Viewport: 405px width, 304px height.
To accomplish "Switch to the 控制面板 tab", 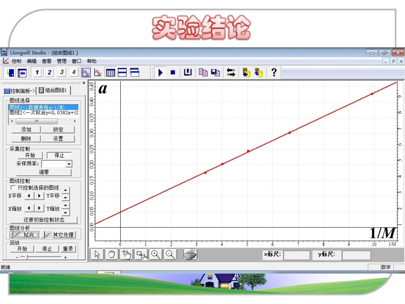I will coord(19,91).
